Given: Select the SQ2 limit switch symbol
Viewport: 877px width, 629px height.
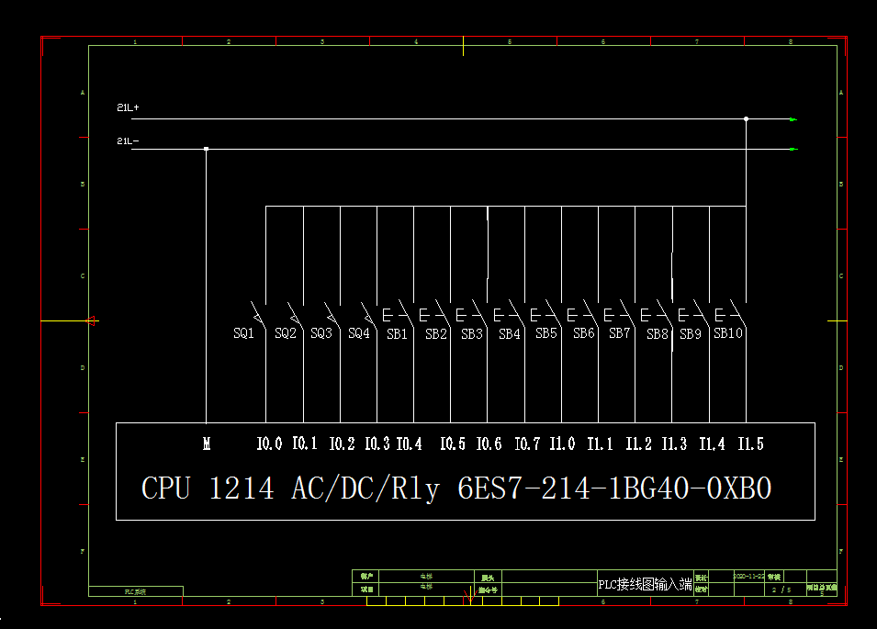Looking at the screenshot, I should (x=296, y=315).
